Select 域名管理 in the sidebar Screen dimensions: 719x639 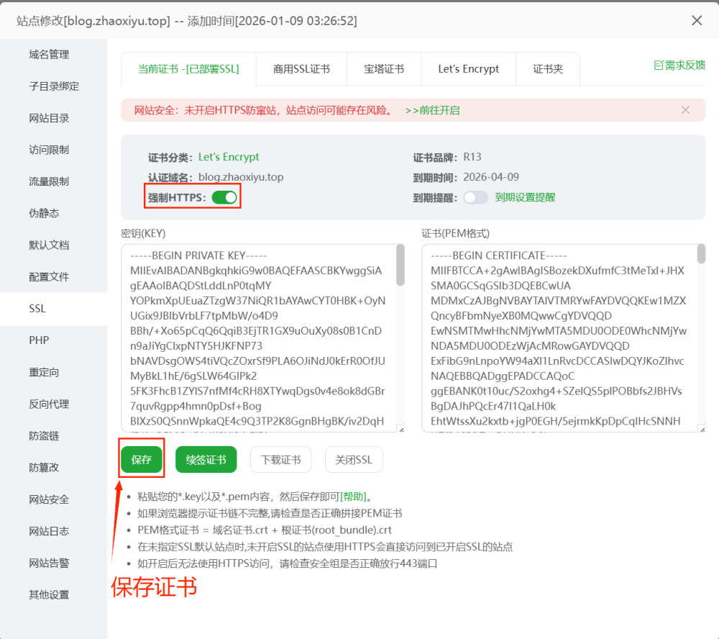pos(49,55)
